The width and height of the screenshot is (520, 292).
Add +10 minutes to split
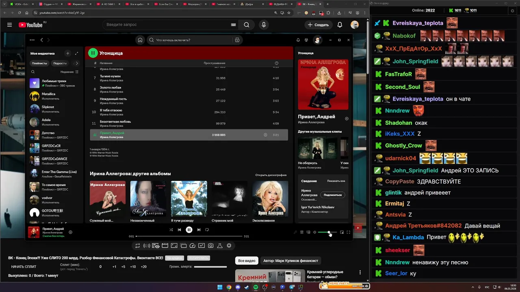click(133, 267)
